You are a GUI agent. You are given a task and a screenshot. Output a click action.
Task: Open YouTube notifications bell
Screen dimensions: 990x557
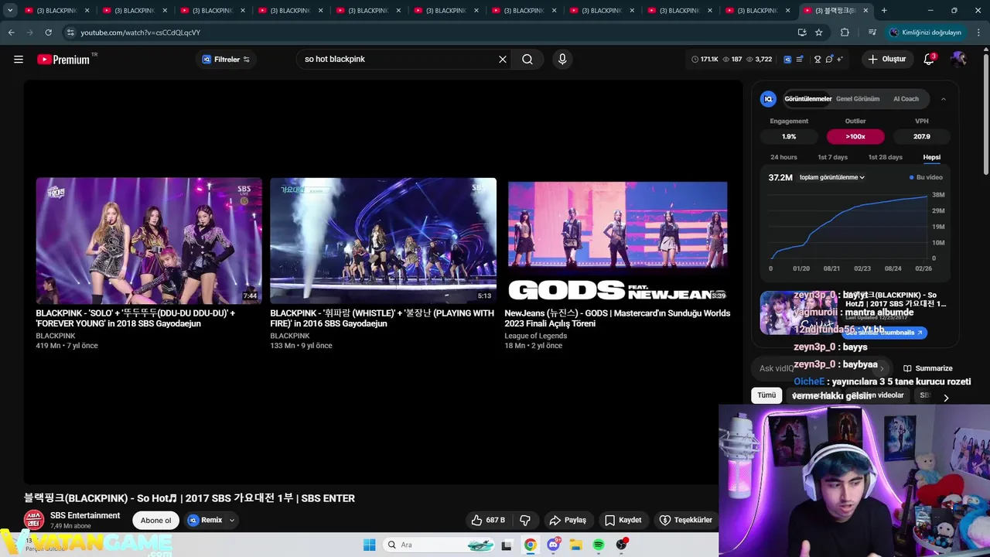point(930,59)
